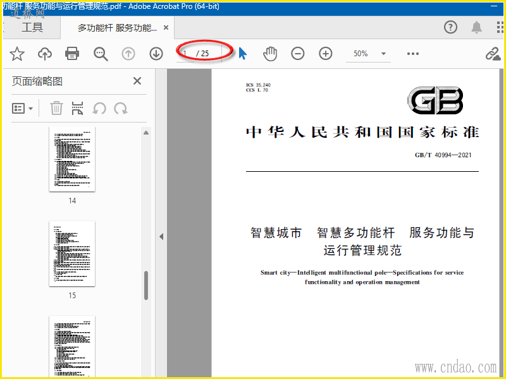Activate the hand pan tool
This screenshot has height=379, width=506.
(270, 54)
